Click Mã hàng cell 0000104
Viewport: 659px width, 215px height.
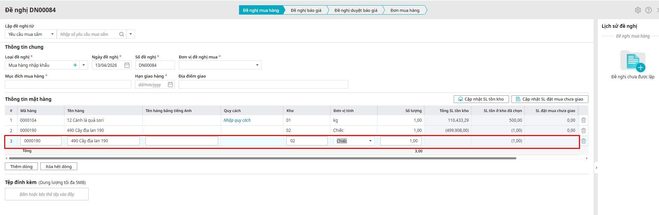(x=28, y=120)
